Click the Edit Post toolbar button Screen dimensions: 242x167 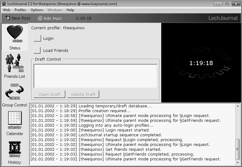(x=50, y=18)
